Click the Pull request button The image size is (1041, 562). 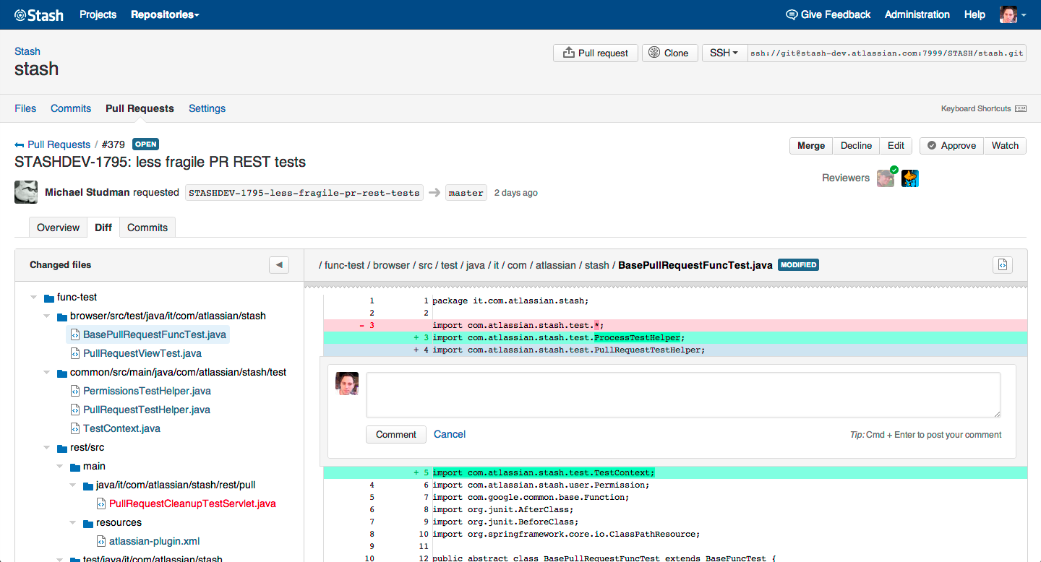tap(596, 53)
